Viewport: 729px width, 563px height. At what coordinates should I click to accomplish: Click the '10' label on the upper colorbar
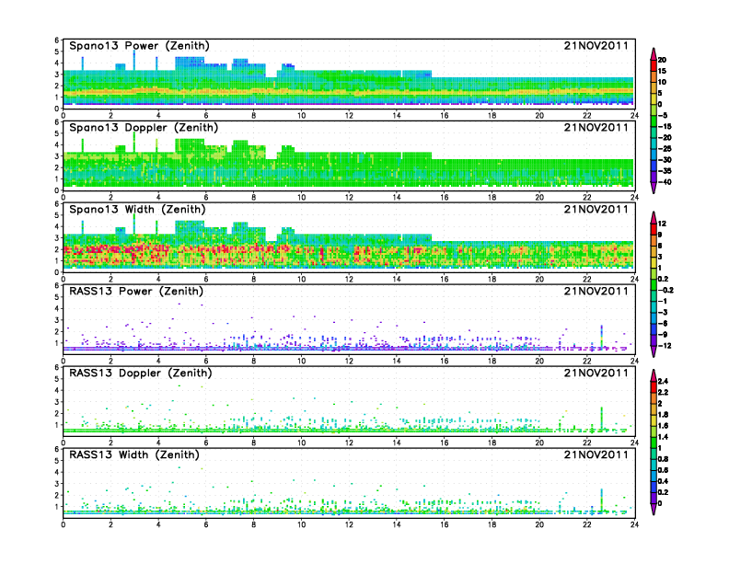tap(662, 82)
